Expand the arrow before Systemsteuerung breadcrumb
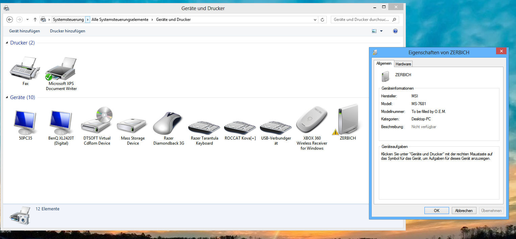516x239 pixels. (49, 20)
